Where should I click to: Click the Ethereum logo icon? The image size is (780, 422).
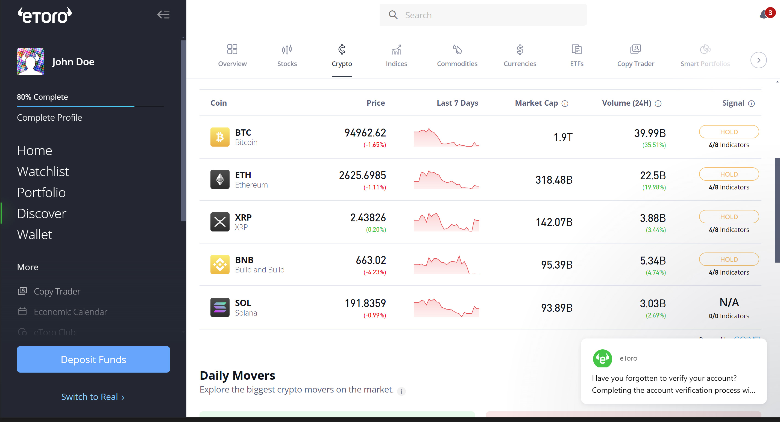[220, 179]
